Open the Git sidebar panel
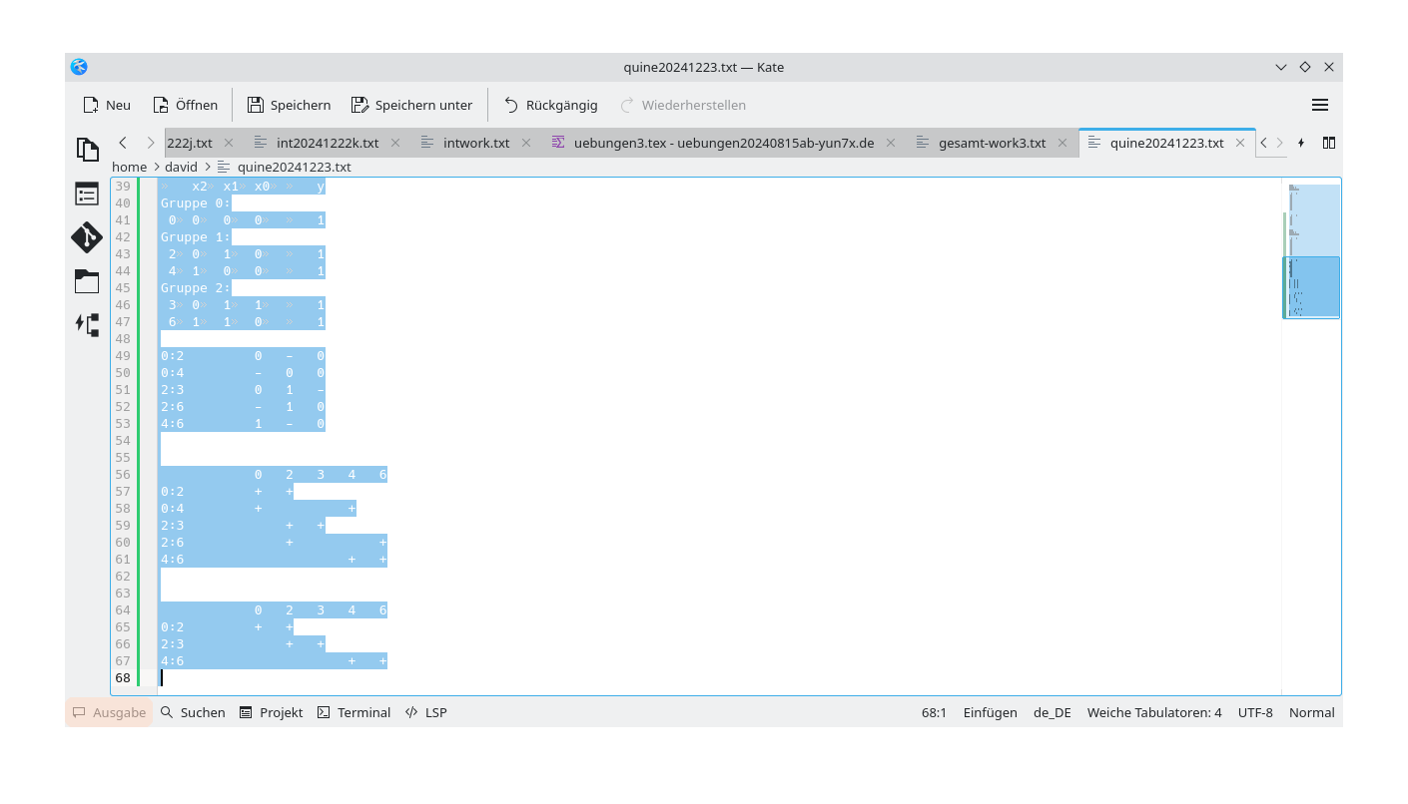The height and width of the screenshot is (804, 1408). tap(87, 237)
